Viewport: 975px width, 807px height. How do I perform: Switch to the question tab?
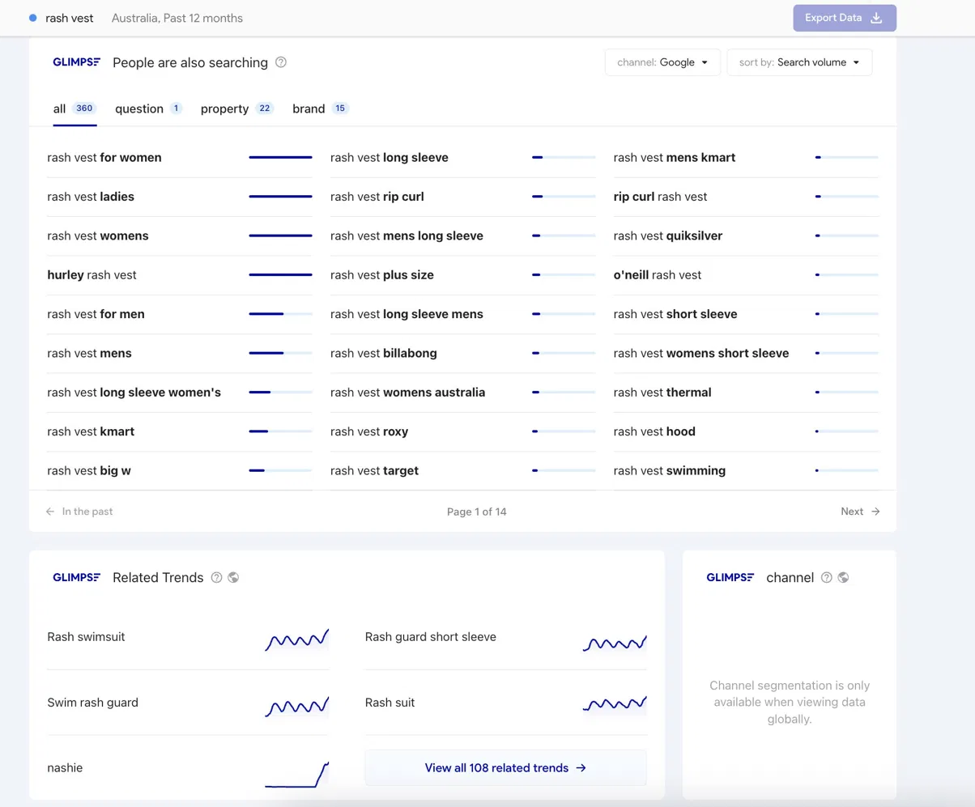[x=148, y=108]
